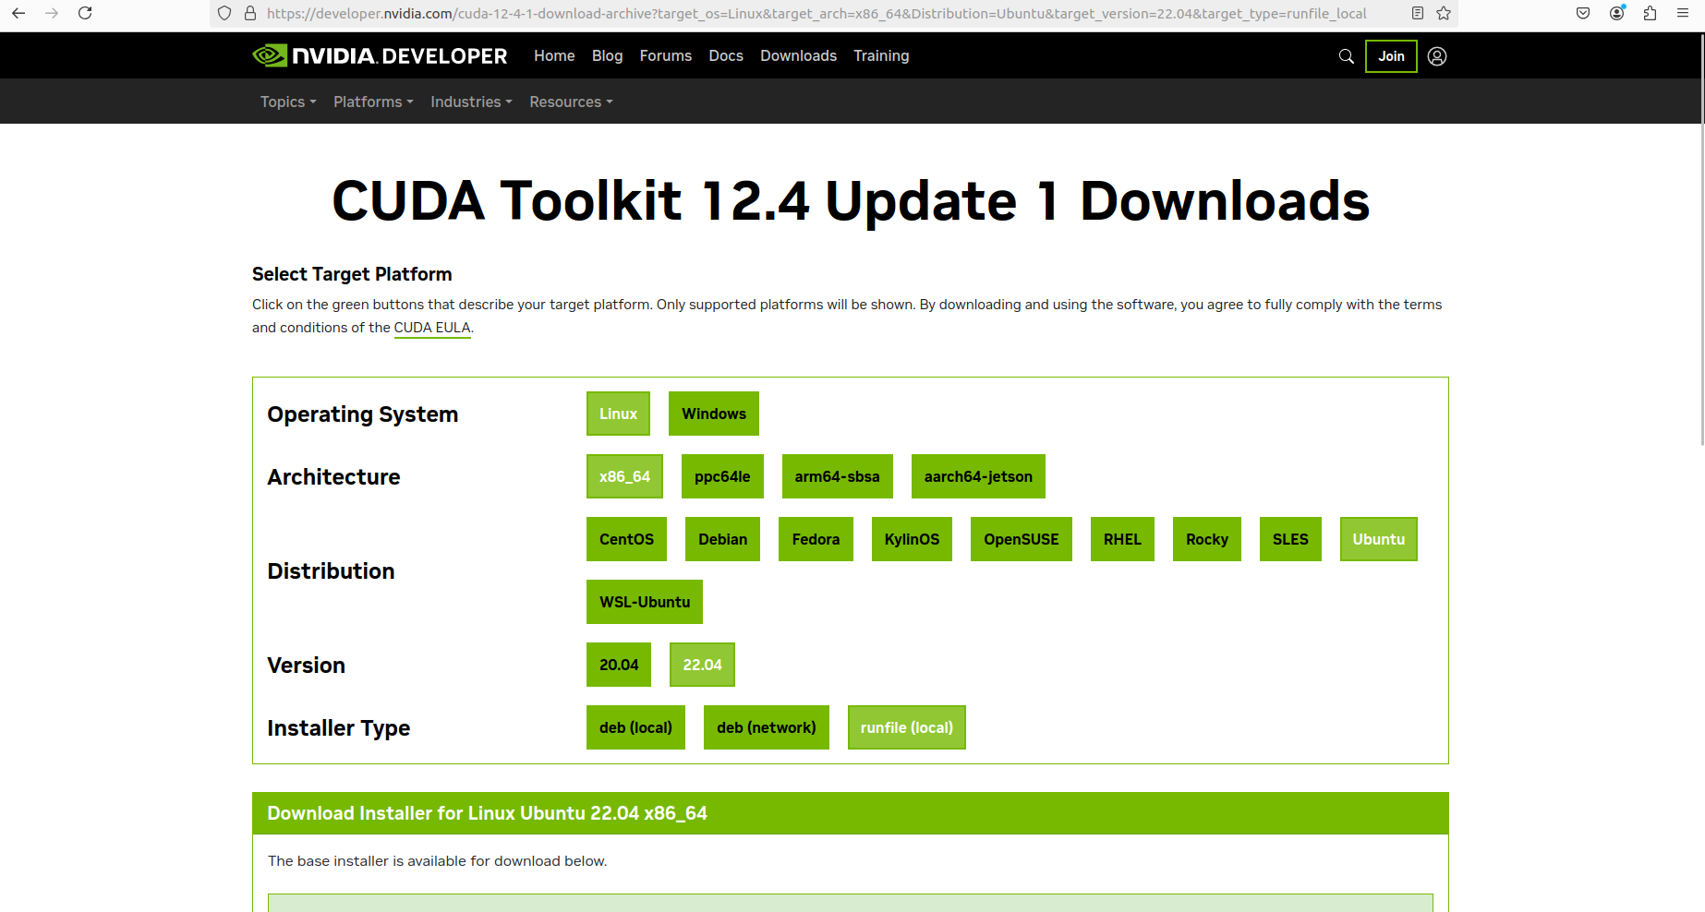The height and width of the screenshot is (912, 1705).
Task: Choose OpenSUSE distribution
Action: click(1022, 539)
